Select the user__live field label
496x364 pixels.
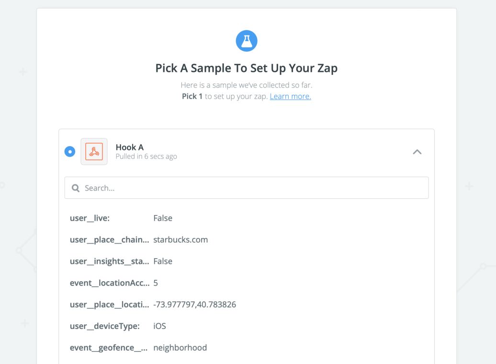(90, 218)
